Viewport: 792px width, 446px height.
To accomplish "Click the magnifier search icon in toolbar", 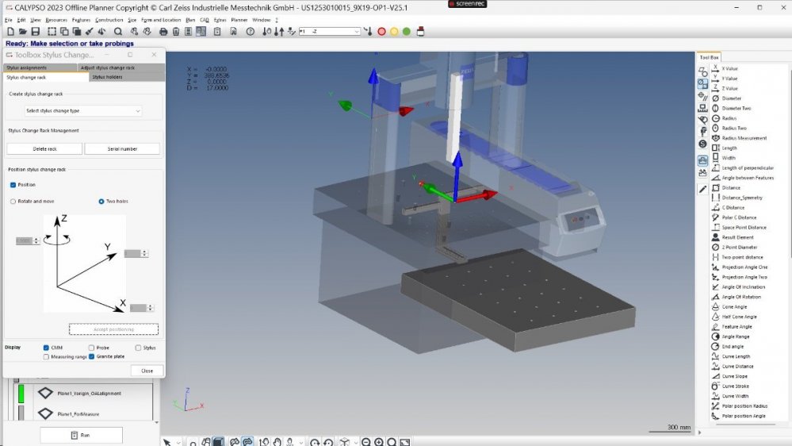I will 118,32.
